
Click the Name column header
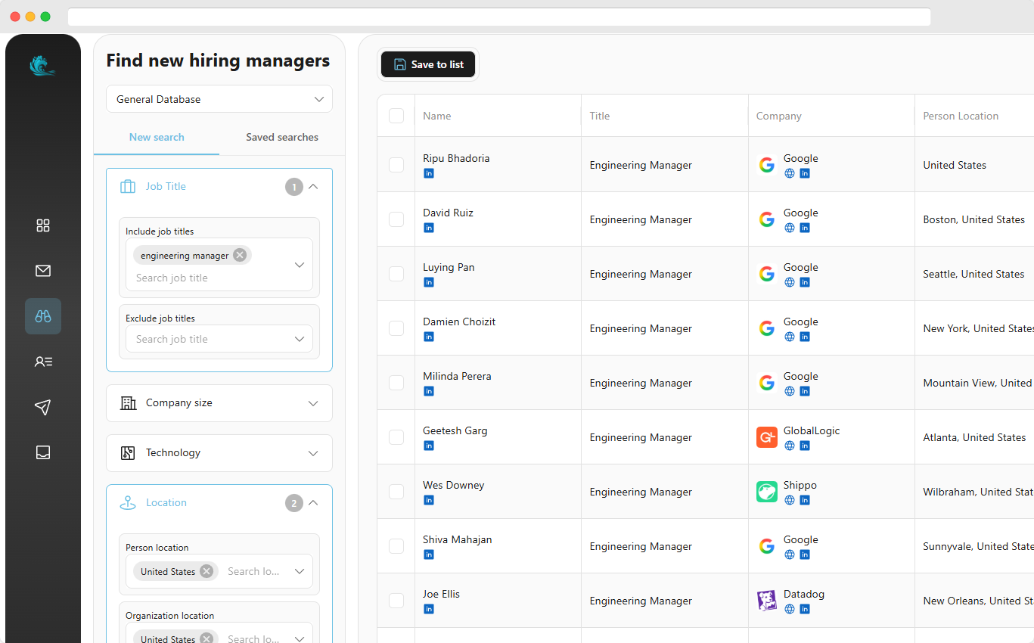click(x=437, y=116)
